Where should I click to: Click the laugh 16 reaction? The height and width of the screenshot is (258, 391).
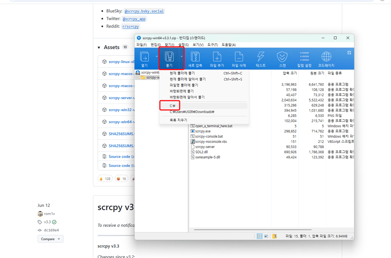tap(122, 179)
